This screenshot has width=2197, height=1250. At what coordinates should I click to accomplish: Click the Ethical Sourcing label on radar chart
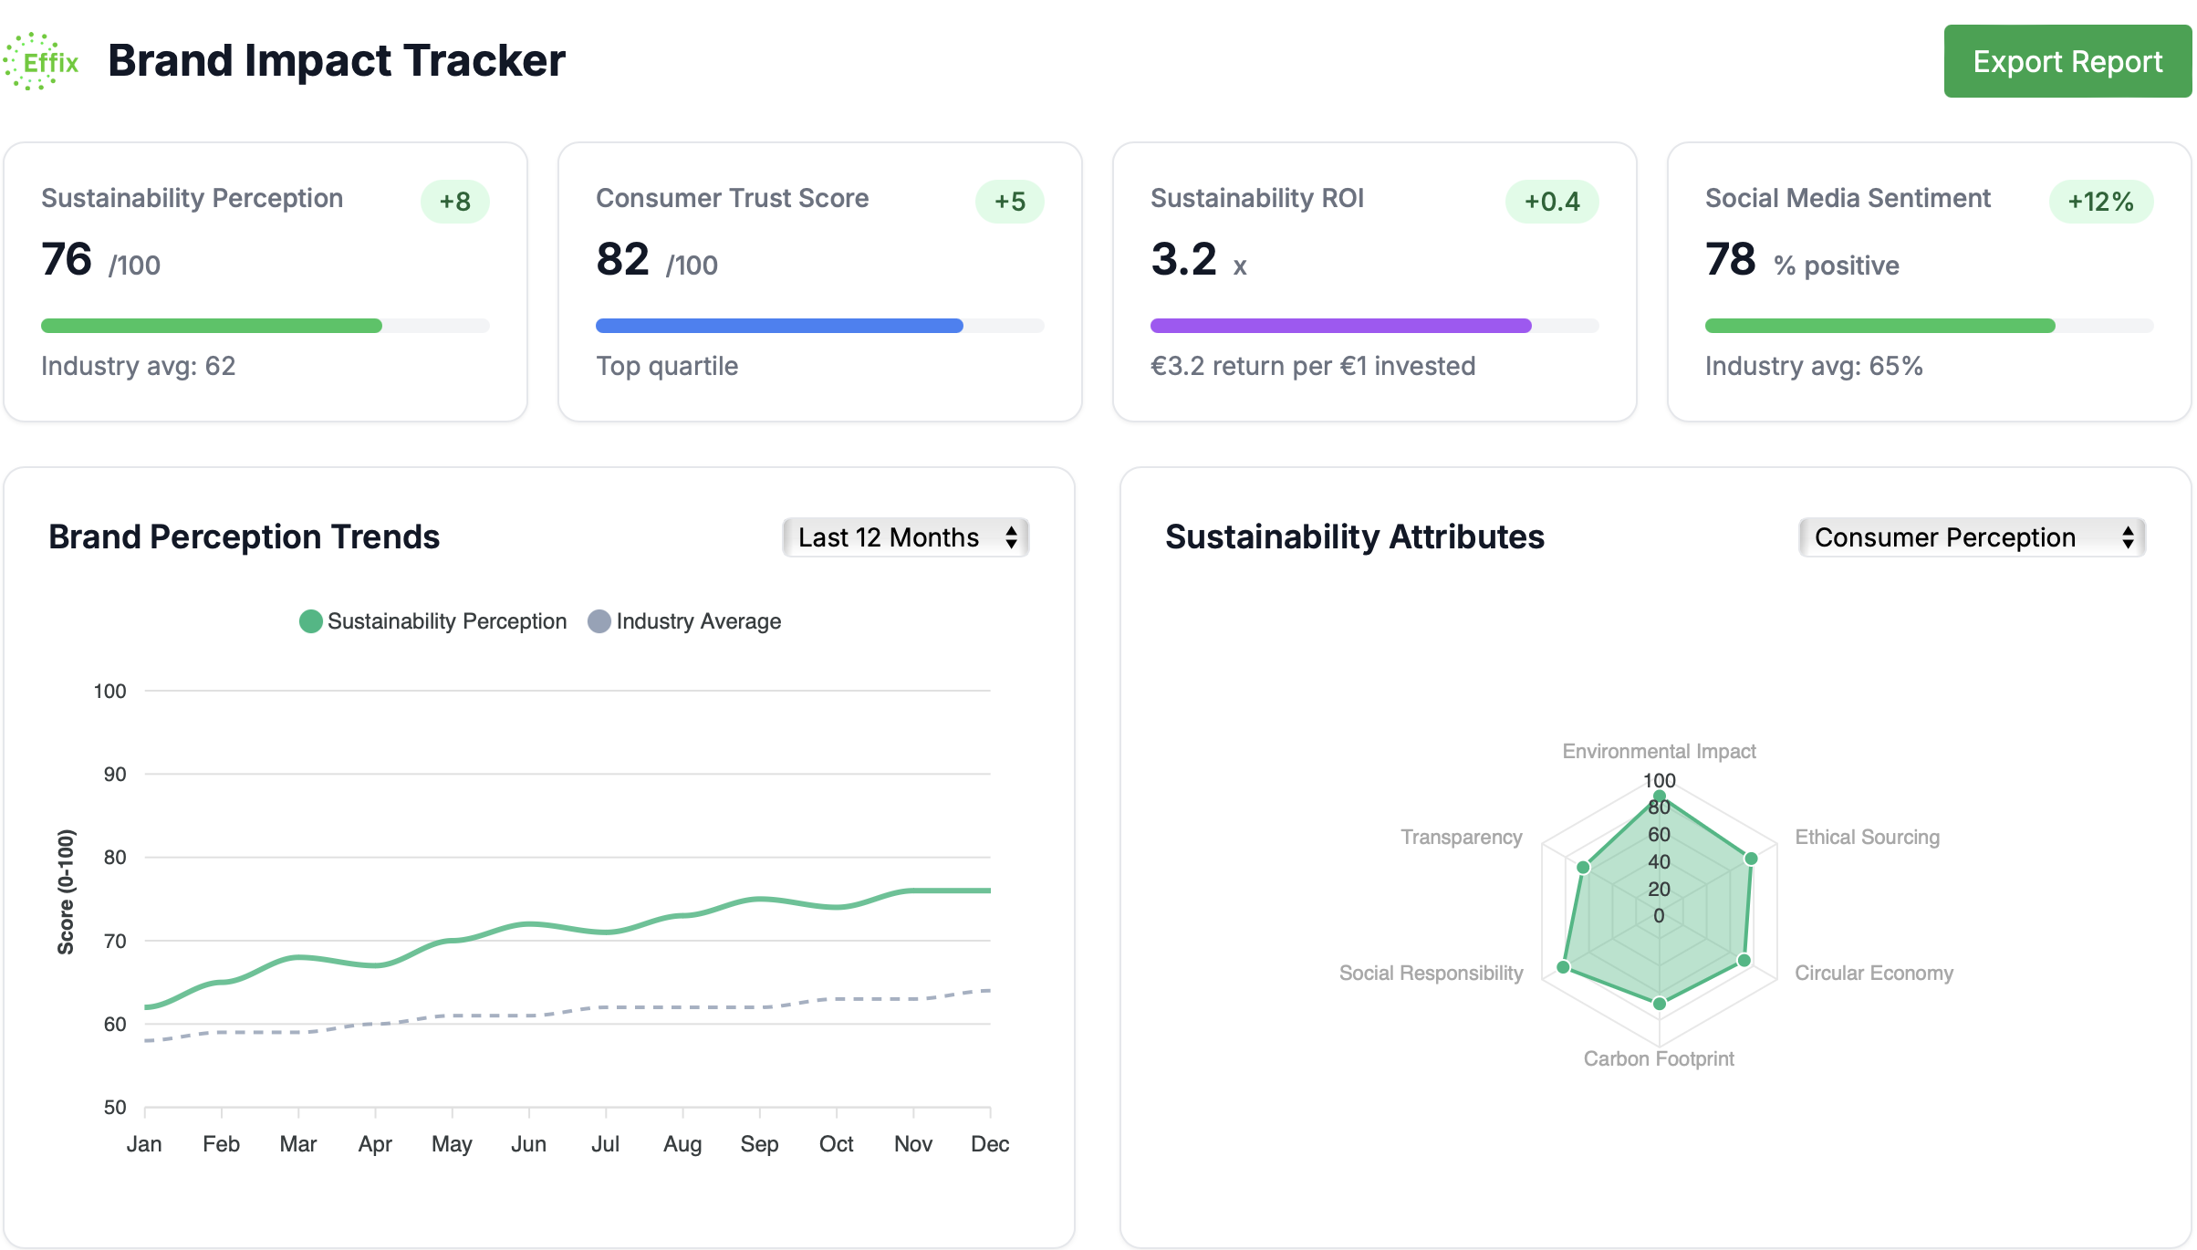coord(1867,836)
